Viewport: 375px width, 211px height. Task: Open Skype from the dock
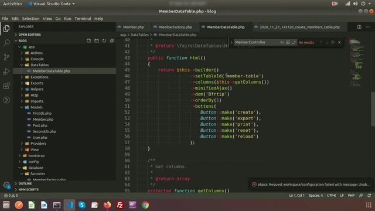click(82, 205)
